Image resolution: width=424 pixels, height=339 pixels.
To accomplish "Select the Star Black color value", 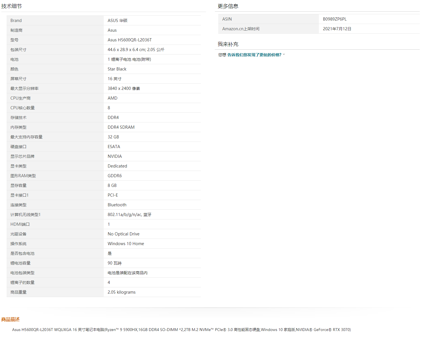I will (117, 69).
